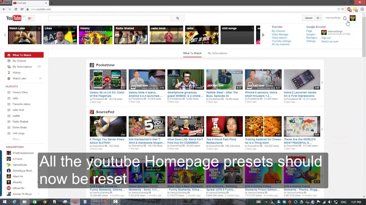Play the Pebble Steel After The Buzz video
This screenshot has height=205, width=366.
[x=224, y=79]
